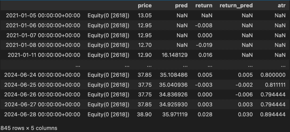The width and height of the screenshot is (290, 132).
Task: Select the pred column header
Action: coord(181,5)
